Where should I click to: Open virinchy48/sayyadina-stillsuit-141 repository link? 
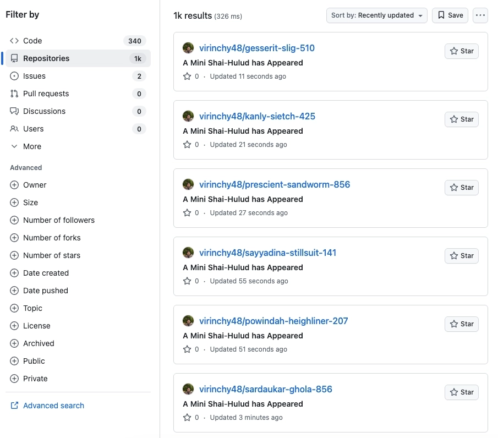(x=267, y=253)
